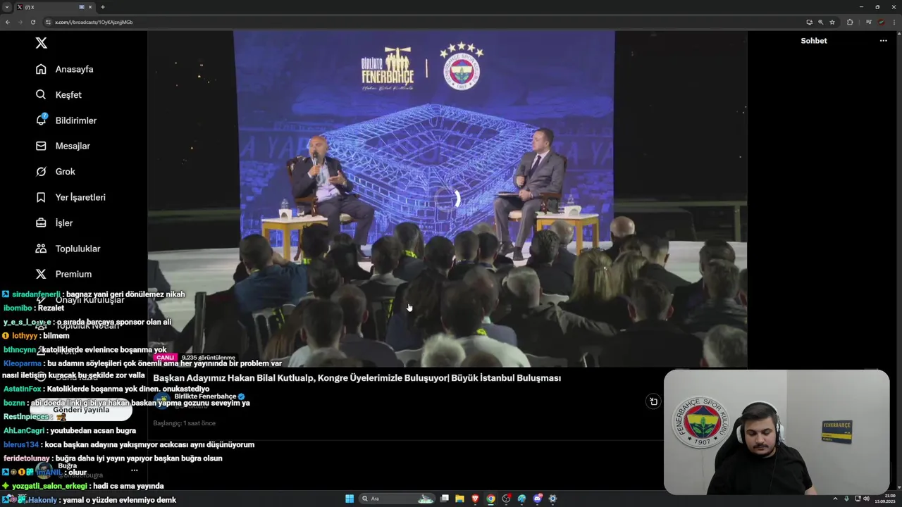Open Birlikte Fenerbahçe broadcaster profile
The height and width of the screenshot is (507, 902).
(205, 396)
